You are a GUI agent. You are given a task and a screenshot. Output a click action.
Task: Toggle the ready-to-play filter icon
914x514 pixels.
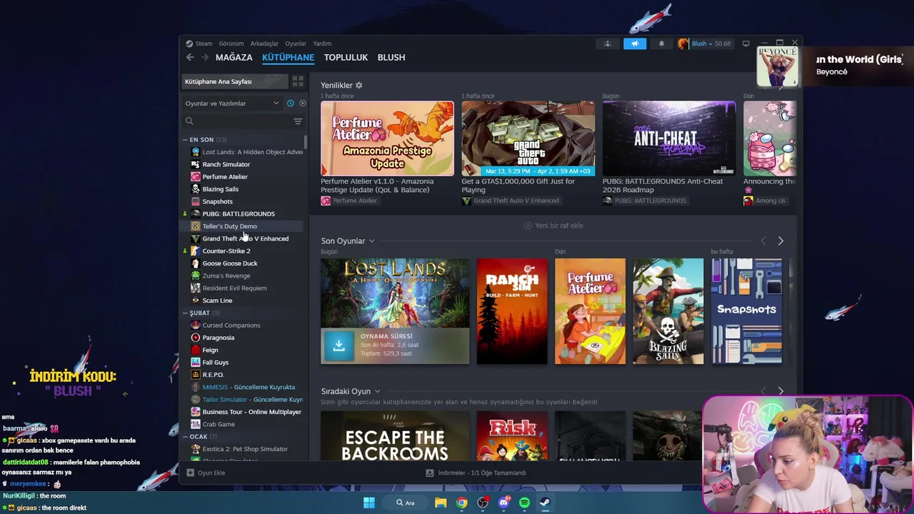click(303, 104)
